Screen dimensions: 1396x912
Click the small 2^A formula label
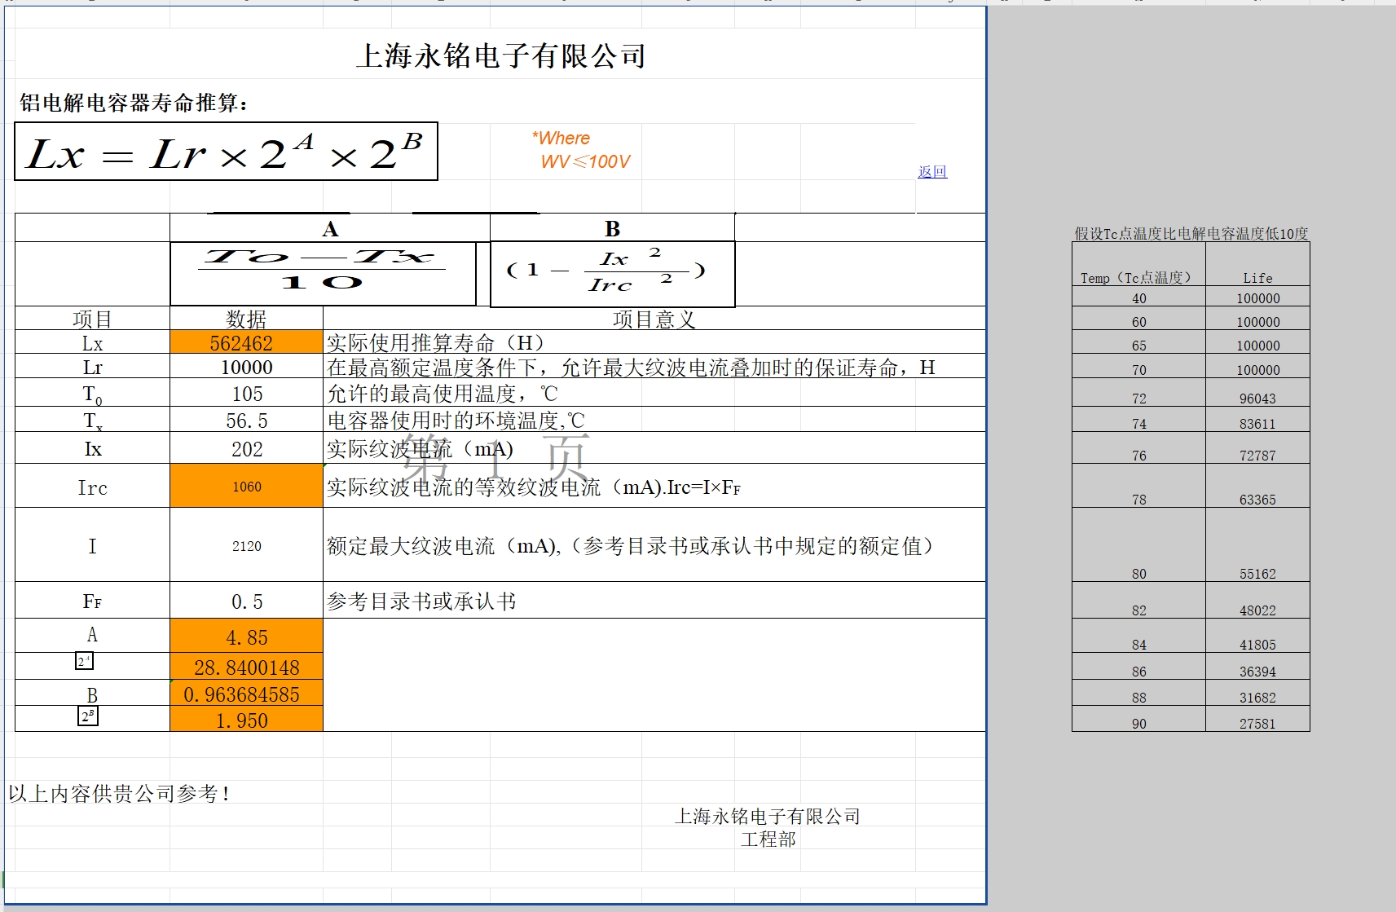(84, 661)
